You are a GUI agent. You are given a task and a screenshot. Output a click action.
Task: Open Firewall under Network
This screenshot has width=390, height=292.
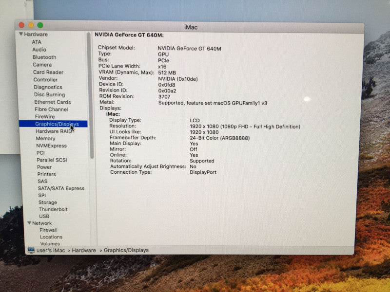point(48,230)
